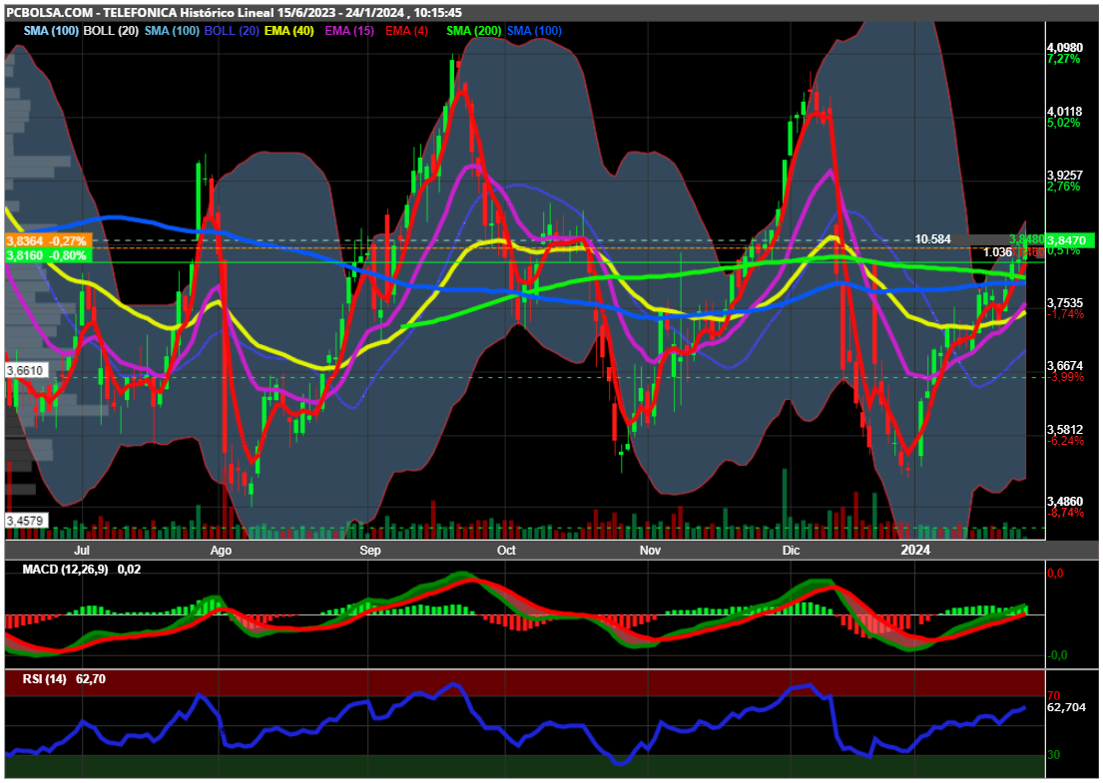The height and width of the screenshot is (783, 1103).
Task: Select the Oct month label
Action: point(506,550)
